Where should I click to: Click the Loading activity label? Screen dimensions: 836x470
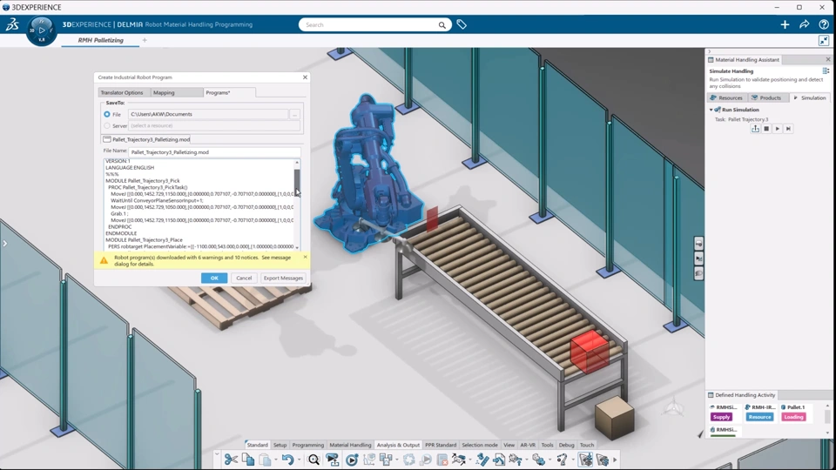click(x=793, y=417)
